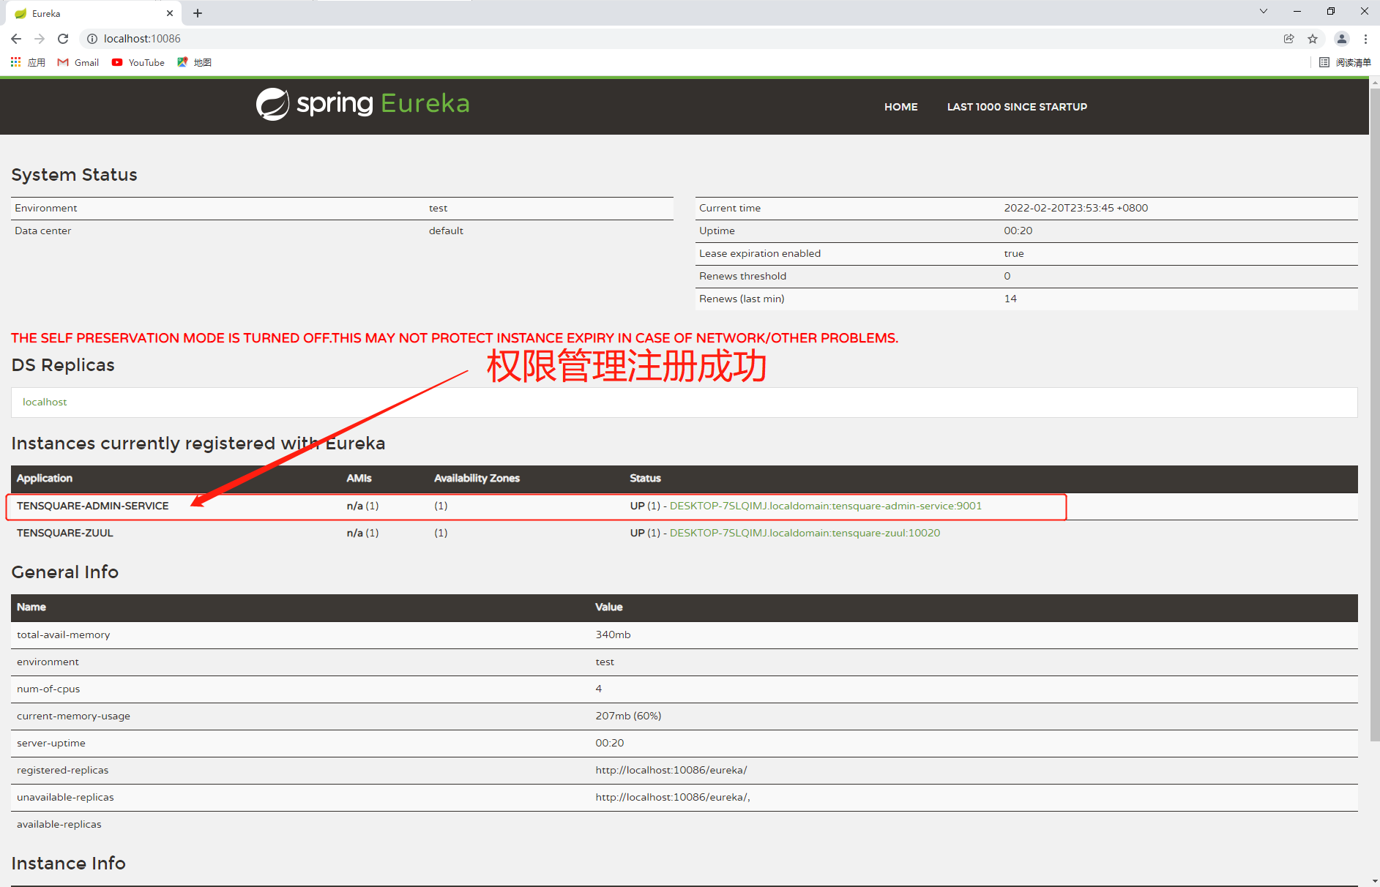Click the Lease expiration enabled row label
This screenshot has width=1380, height=887.
(x=760, y=253)
